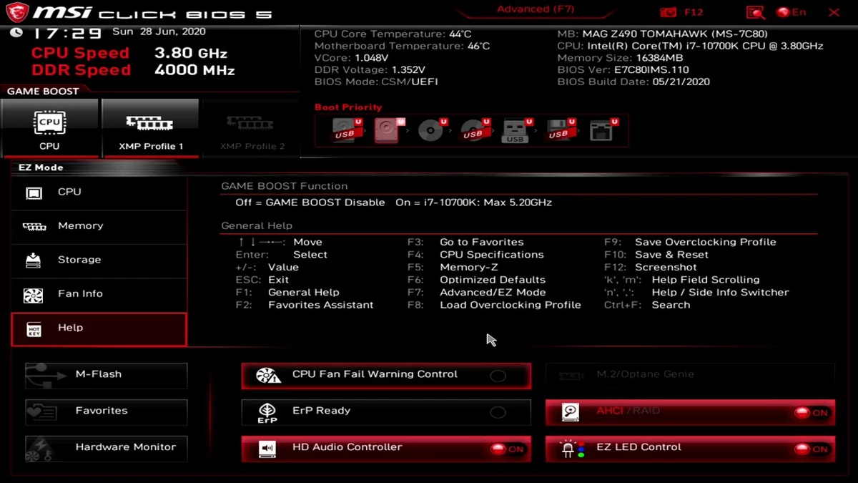Open the Memory section
This screenshot has width=858, height=483.
(x=99, y=226)
